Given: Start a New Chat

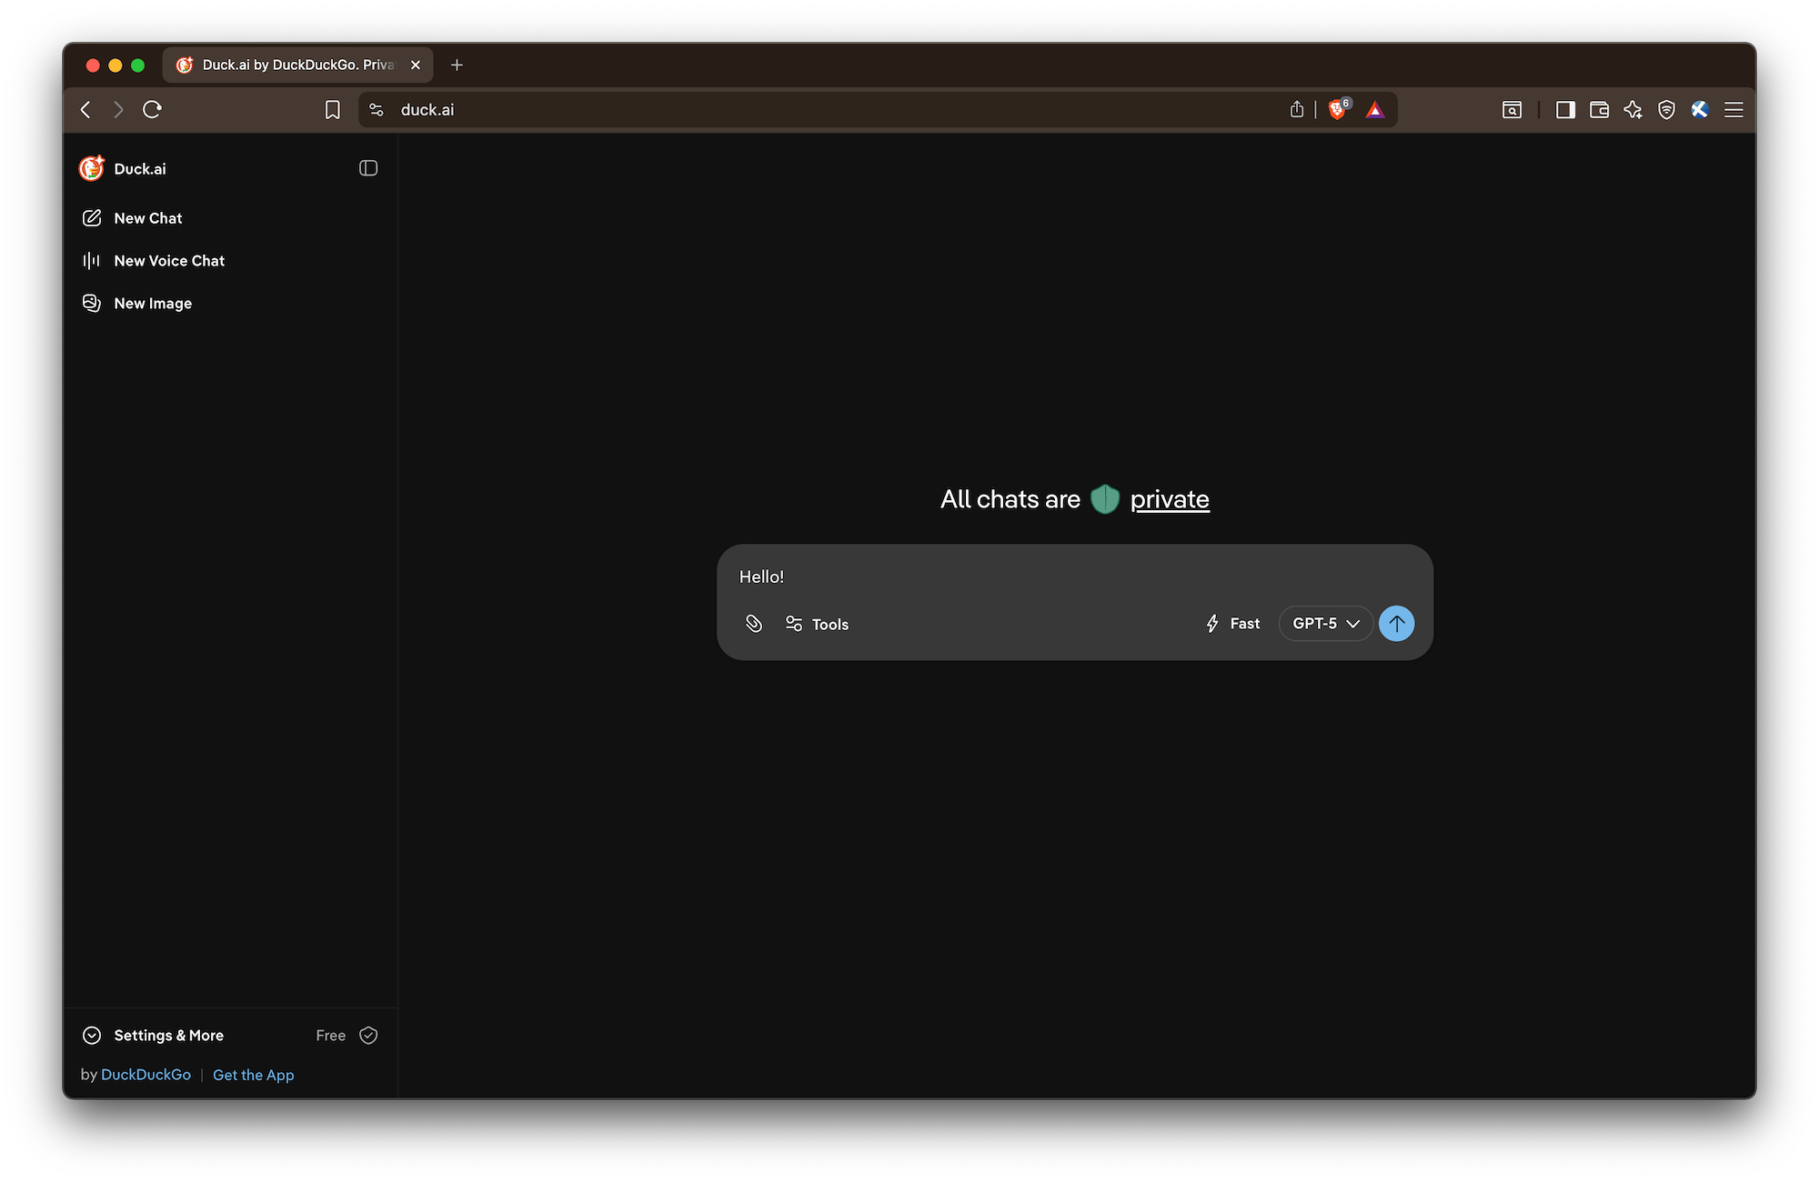Looking at the screenshot, I should pyautogui.click(x=148, y=218).
